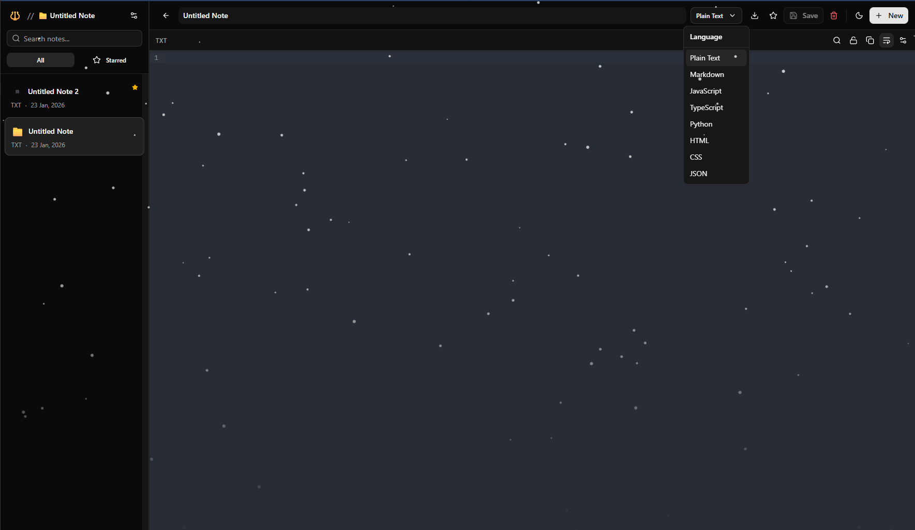
Task: Switch to the Starred notes filter
Action: [x=109, y=60]
